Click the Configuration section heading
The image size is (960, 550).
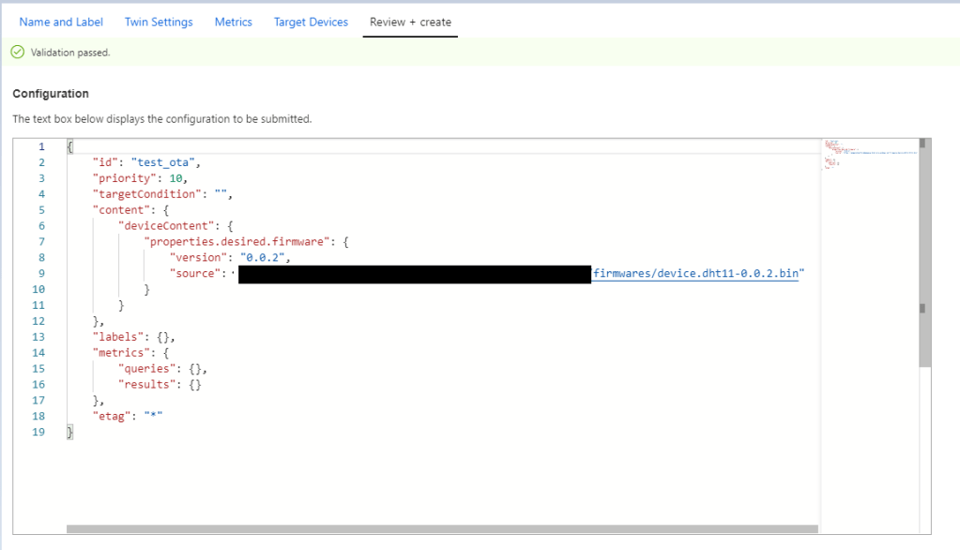tap(51, 94)
